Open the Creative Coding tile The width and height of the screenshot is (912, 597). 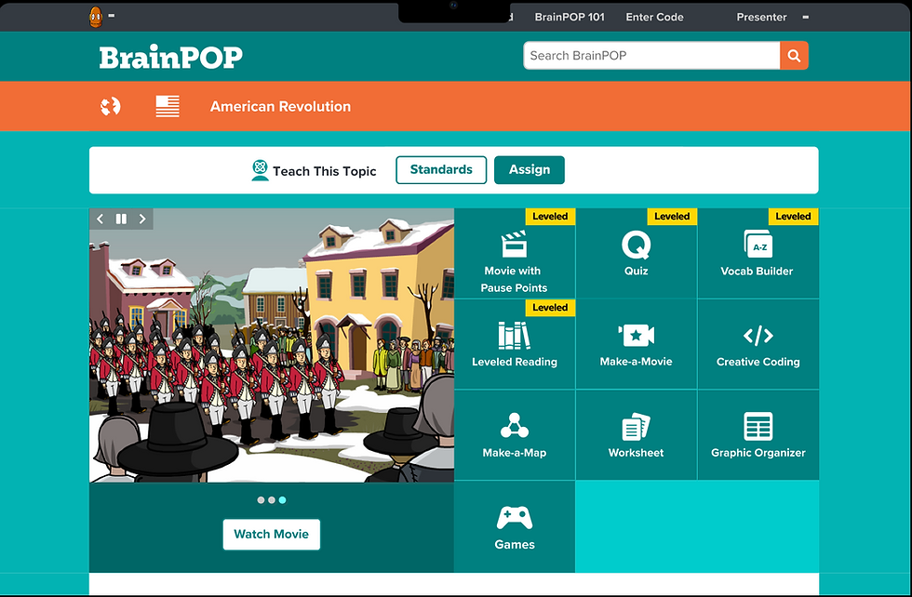(758, 344)
